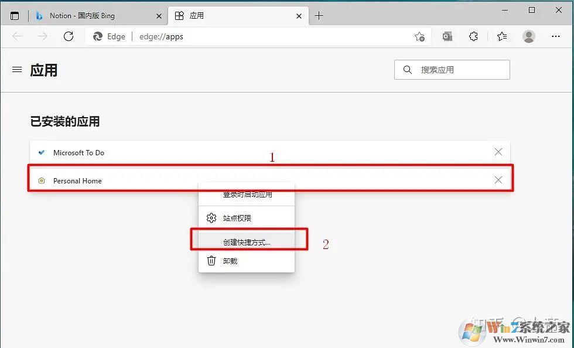Image resolution: width=574 pixels, height=348 pixels.
Task: Click the back navigation arrow
Action: (18, 36)
